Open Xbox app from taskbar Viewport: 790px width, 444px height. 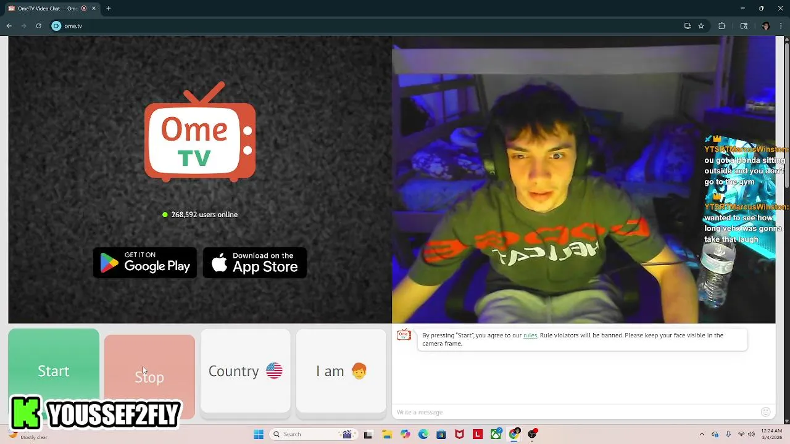(x=496, y=434)
